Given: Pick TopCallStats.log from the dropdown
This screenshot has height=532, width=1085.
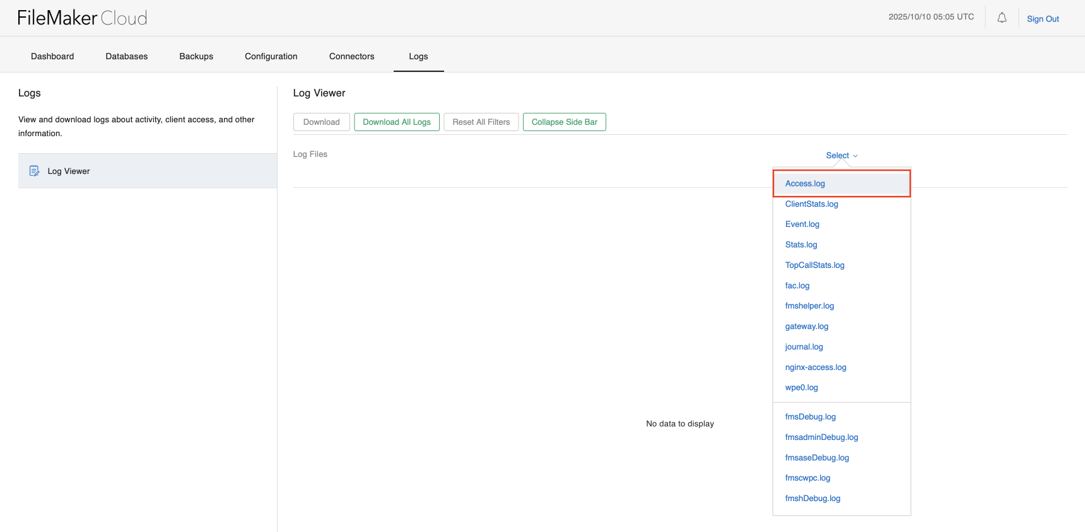Looking at the screenshot, I should pos(814,265).
